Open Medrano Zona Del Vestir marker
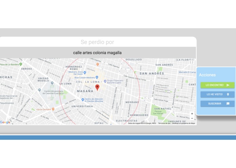 pos(85,73)
